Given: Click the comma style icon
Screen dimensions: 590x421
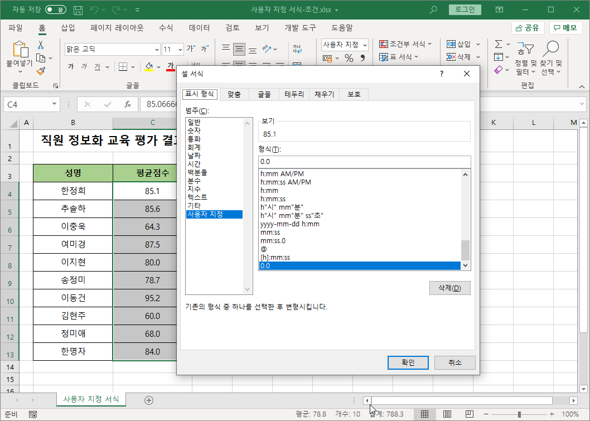Looking at the screenshot, I should [x=362, y=58].
